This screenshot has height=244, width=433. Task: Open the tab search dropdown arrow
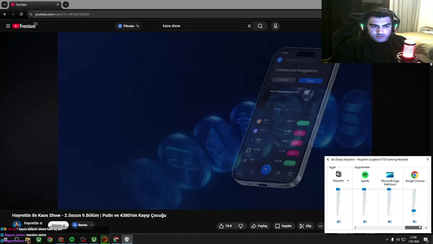4,5
